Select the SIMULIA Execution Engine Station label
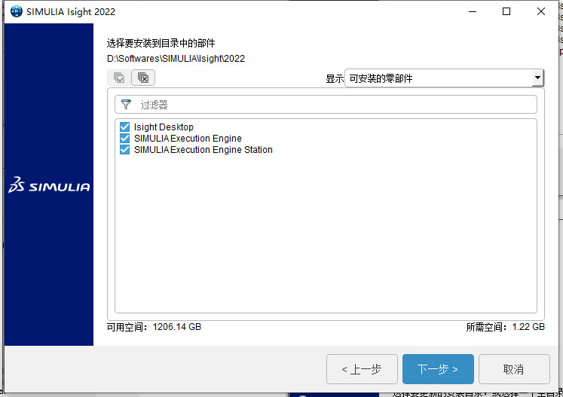This screenshot has width=563, height=397. click(x=203, y=150)
